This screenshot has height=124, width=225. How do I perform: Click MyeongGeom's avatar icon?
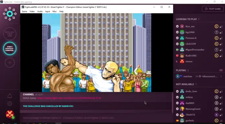(x=182, y=109)
